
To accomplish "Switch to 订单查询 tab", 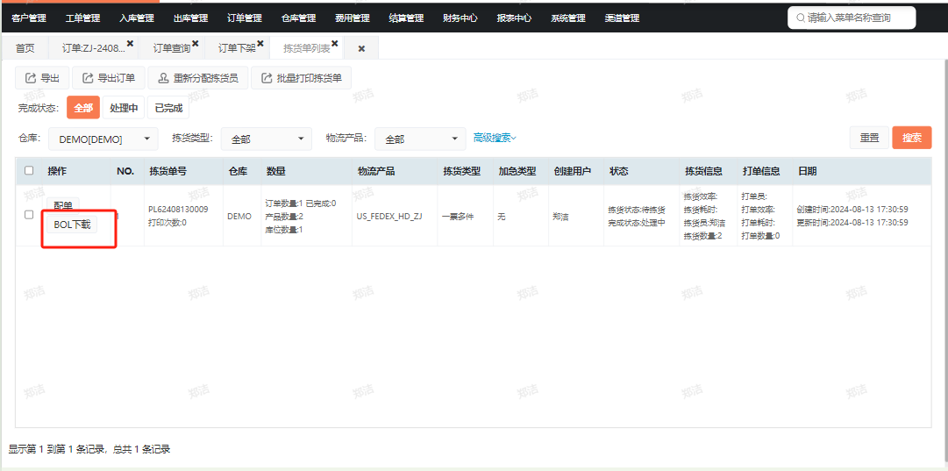I will click(172, 48).
